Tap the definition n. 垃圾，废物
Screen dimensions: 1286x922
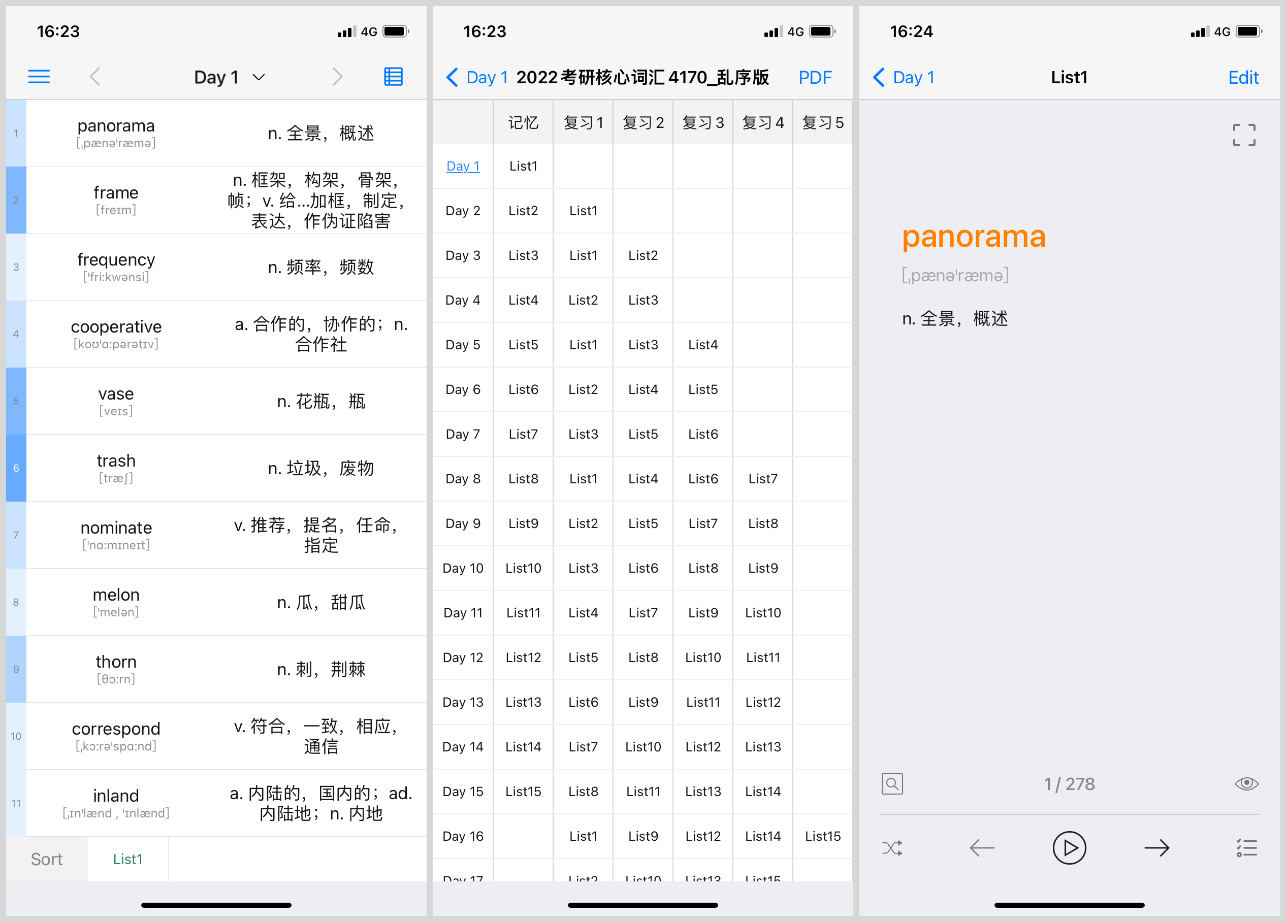pos(321,468)
